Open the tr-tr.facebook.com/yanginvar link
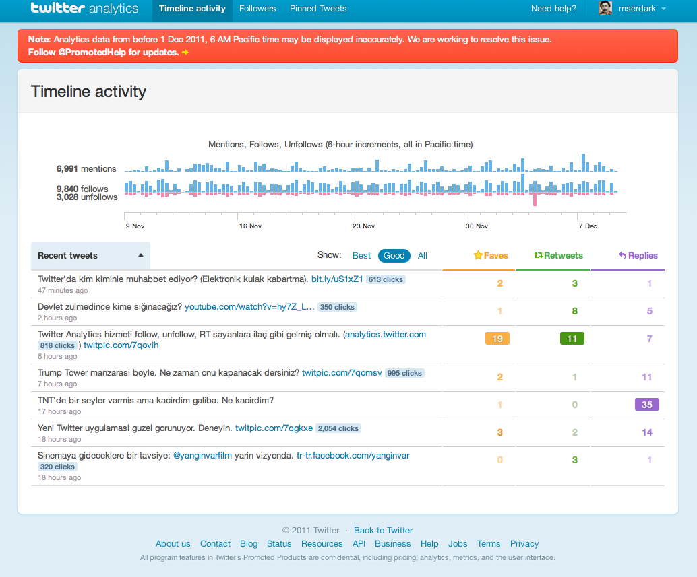Screen dimensions: 697x577 coord(353,455)
